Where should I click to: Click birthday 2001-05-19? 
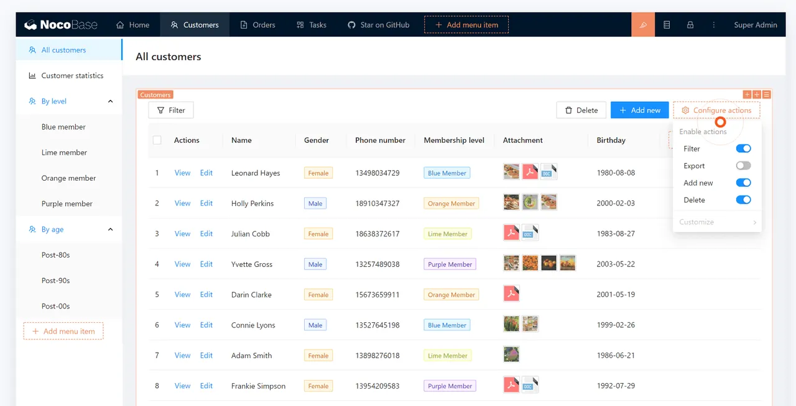click(616, 294)
